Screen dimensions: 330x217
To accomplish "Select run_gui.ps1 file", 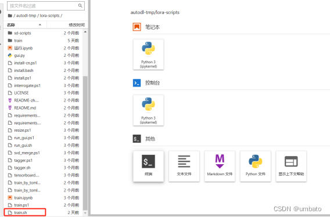I will click(44, 138).
